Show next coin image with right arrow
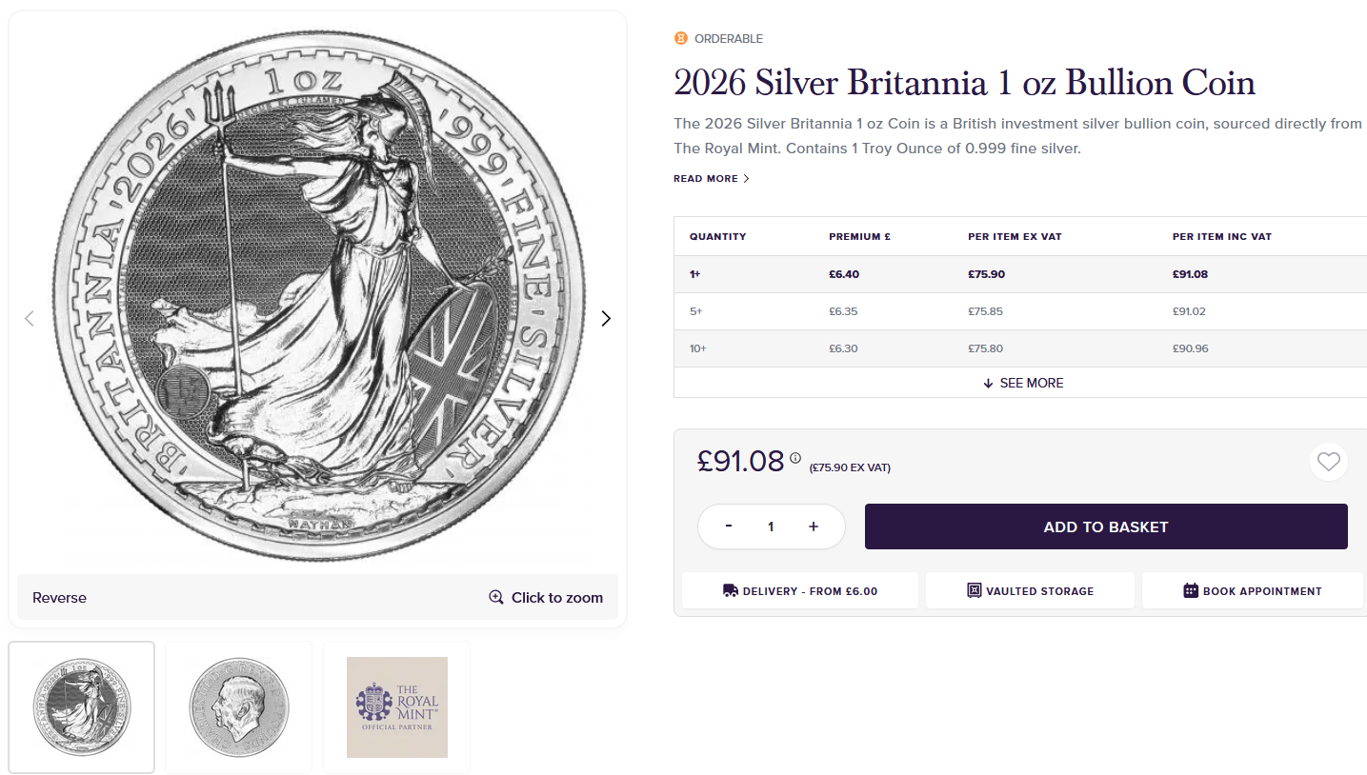The height and width of the screenshot is (775, 1367). 606,319
